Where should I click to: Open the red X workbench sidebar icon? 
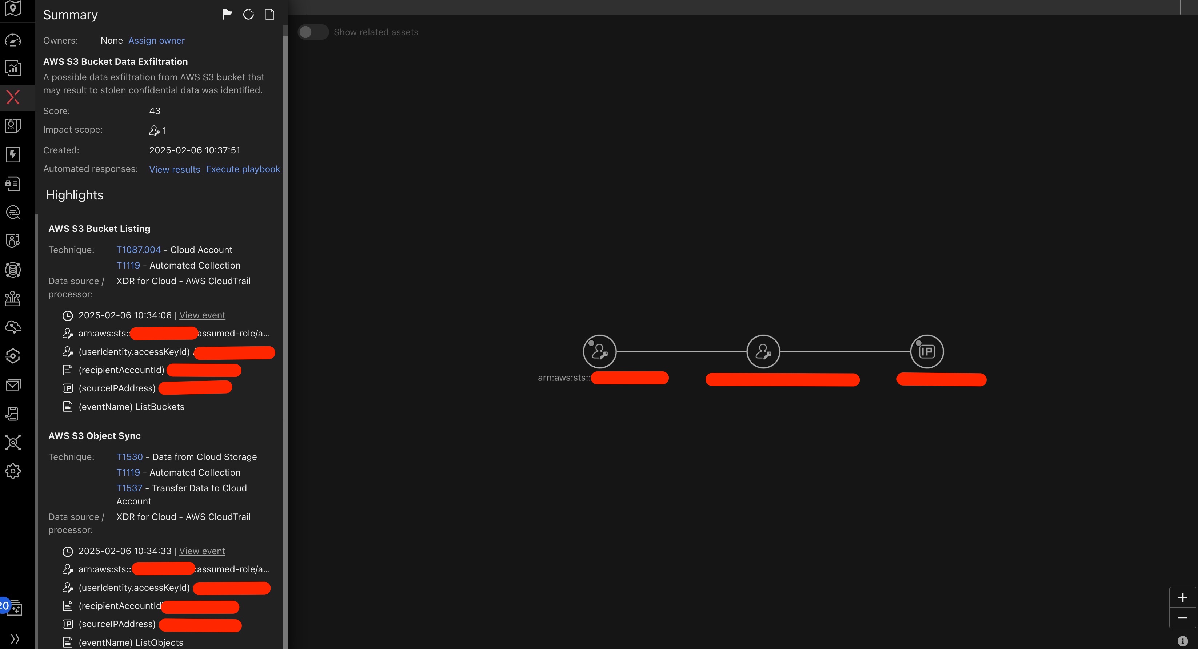click(x=13, y=97)
